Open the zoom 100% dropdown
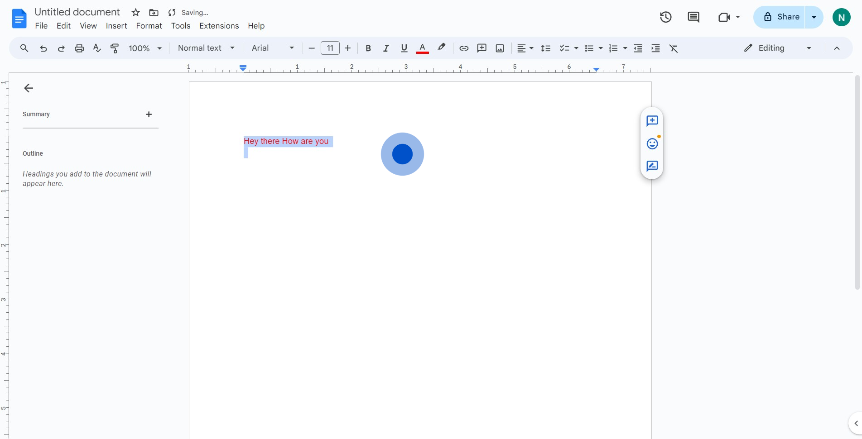 pos(145,48)
